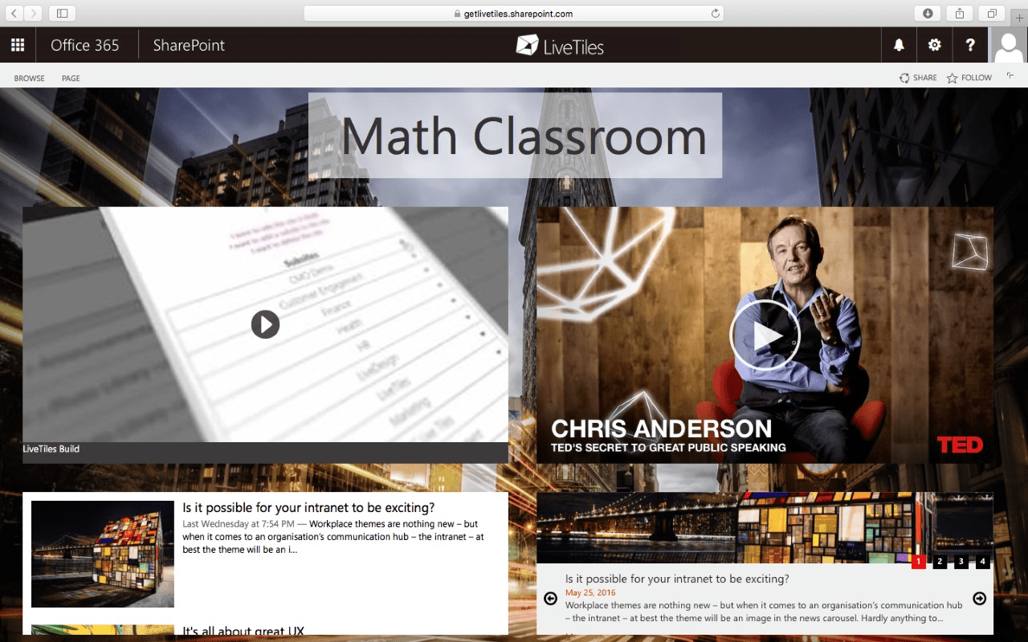This screenshot has width=1028, height=642.
Task: Select carousel slide 1
Action: tap(919, 562)
